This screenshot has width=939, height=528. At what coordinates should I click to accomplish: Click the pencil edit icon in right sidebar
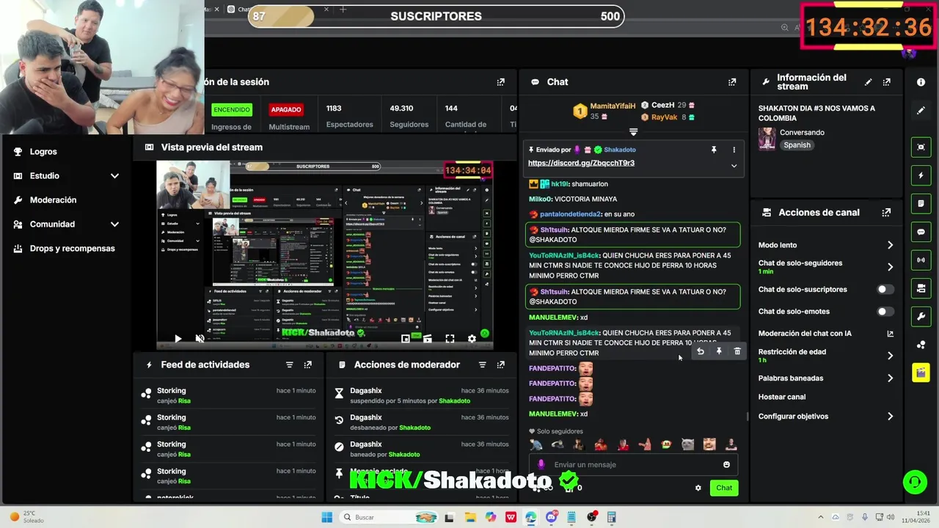click(921, 111)
